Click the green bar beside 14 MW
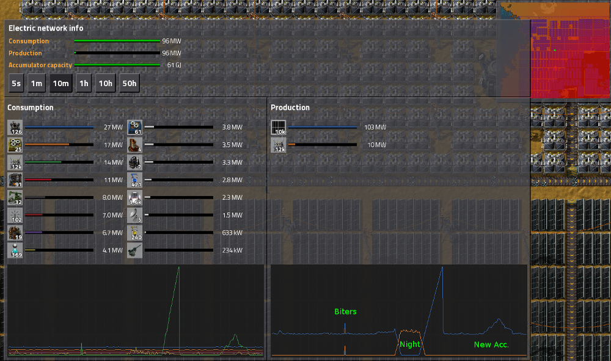 59,162
